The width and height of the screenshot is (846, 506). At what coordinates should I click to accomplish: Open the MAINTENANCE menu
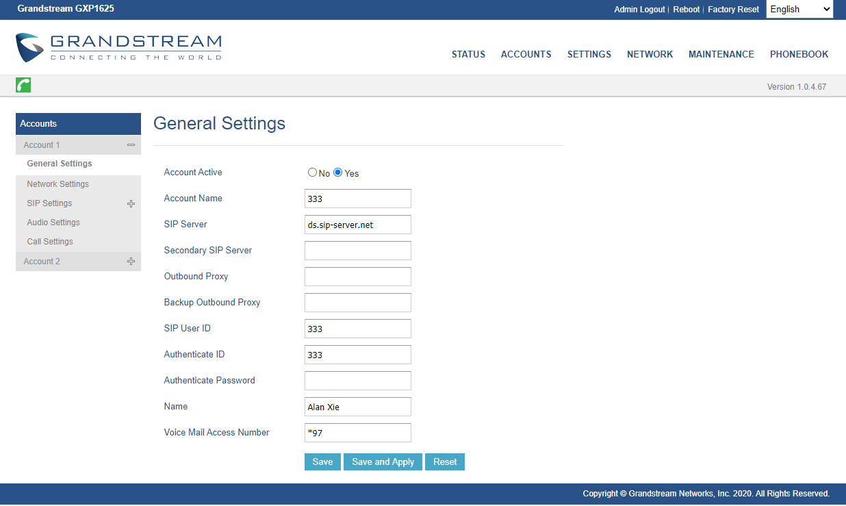[721, 54]
